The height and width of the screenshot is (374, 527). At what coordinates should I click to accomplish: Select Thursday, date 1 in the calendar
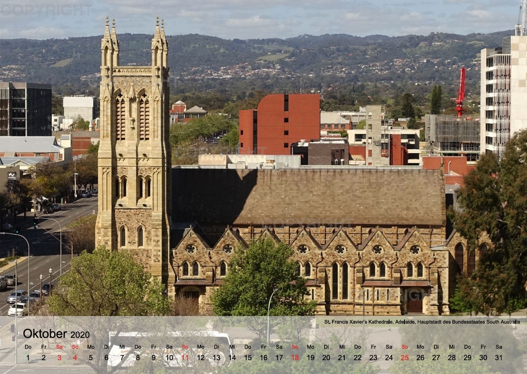pyautogui.click(x=28, y=357)
